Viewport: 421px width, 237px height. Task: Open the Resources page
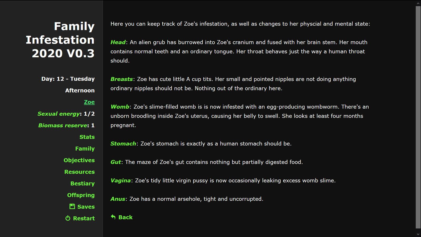pyautogui.click(x=79, y=172)
